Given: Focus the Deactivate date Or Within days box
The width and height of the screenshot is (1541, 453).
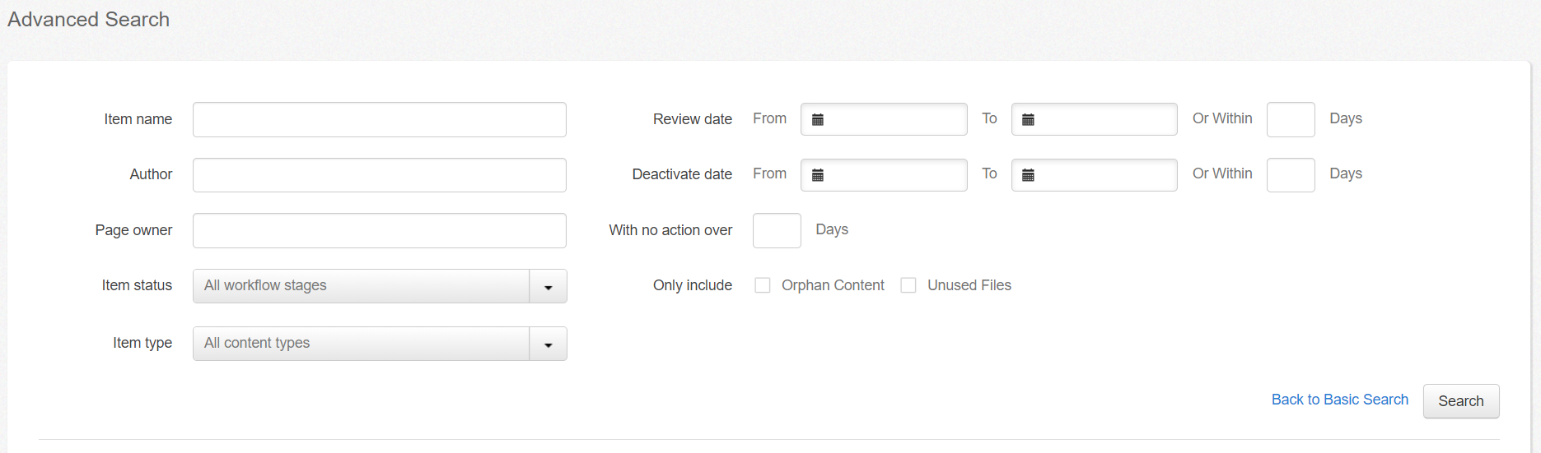Looking at the screenshot, I should pyautogui.click(x=1291, y=175).
